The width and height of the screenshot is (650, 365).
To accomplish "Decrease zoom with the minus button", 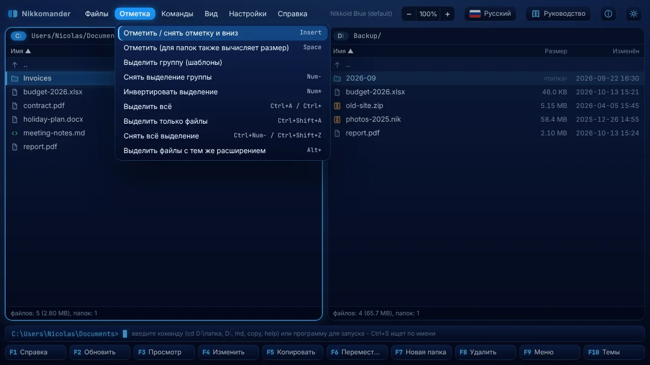I will [409, 14].
